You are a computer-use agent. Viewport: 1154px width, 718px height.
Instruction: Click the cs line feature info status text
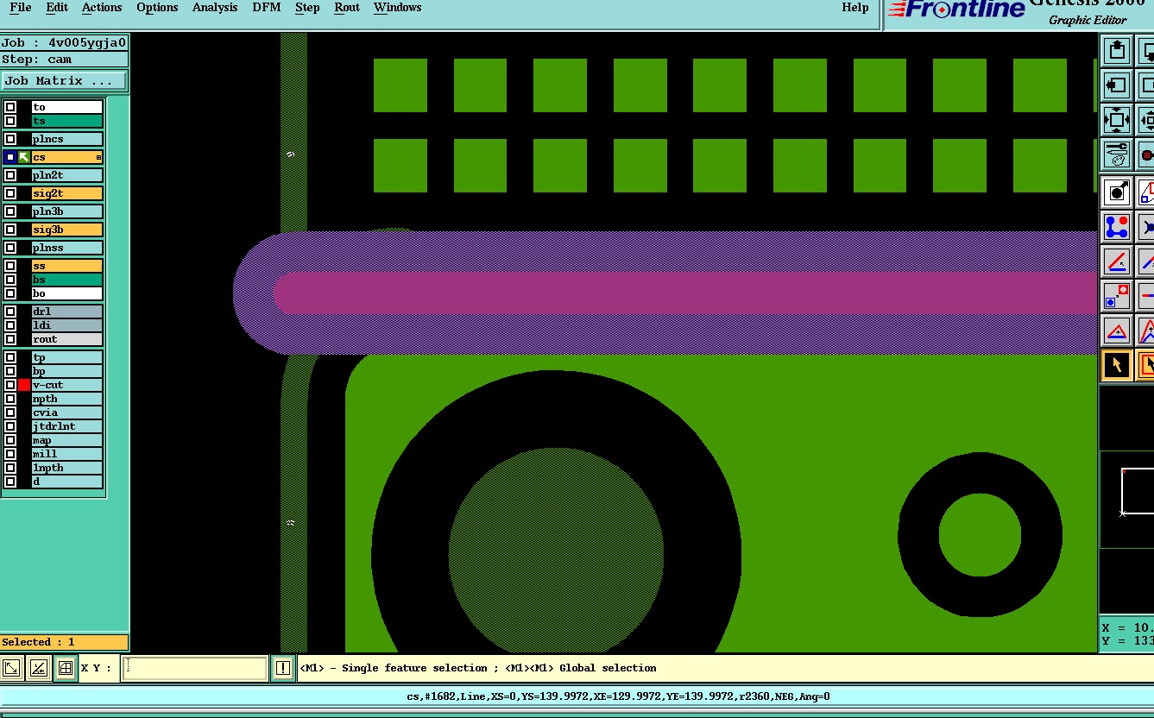[618, 696]
